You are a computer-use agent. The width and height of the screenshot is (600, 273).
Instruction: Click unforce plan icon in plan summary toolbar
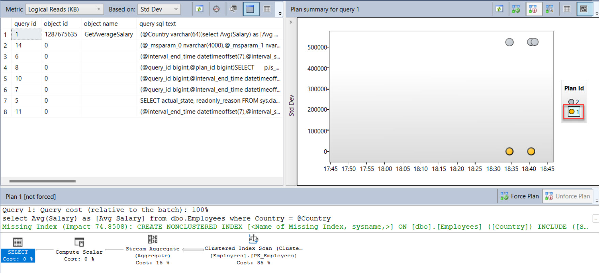tap(533, 9)
